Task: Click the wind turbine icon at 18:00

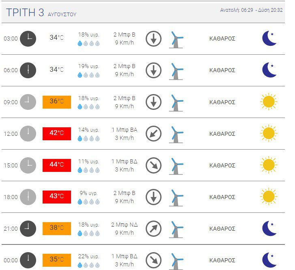Action: click(176, 198)
